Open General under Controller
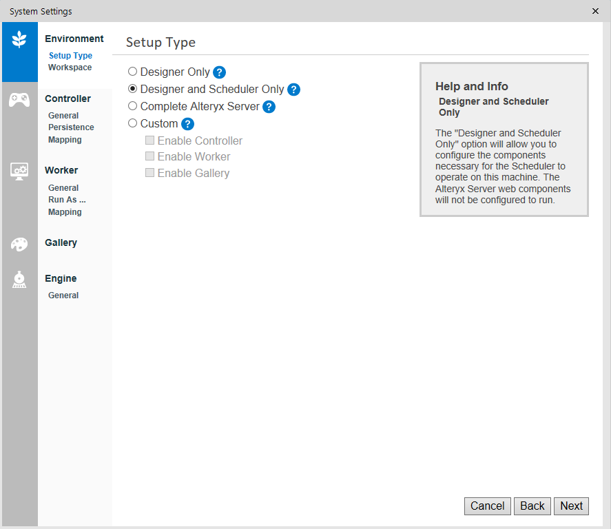Screen dimensions: 611x529 (x=63, y=116)
